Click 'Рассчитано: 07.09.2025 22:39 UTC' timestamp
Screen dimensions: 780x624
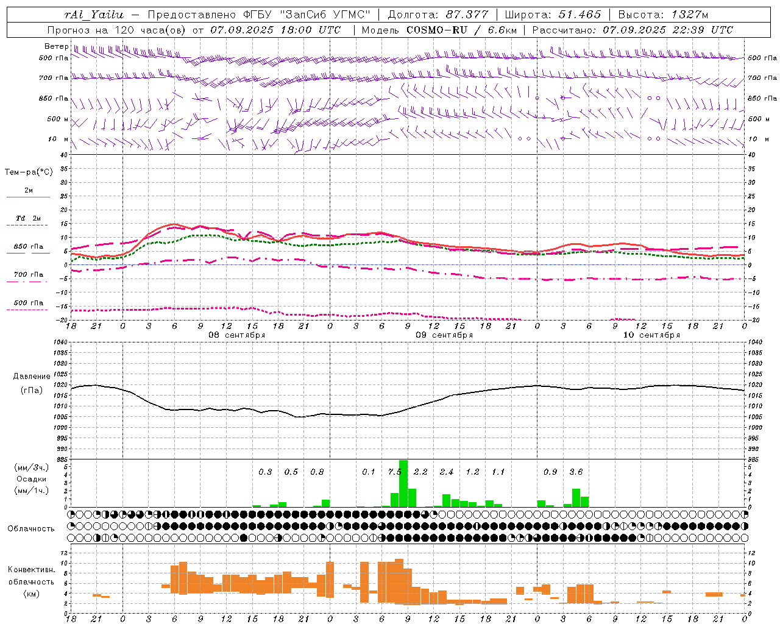(633, 30)
